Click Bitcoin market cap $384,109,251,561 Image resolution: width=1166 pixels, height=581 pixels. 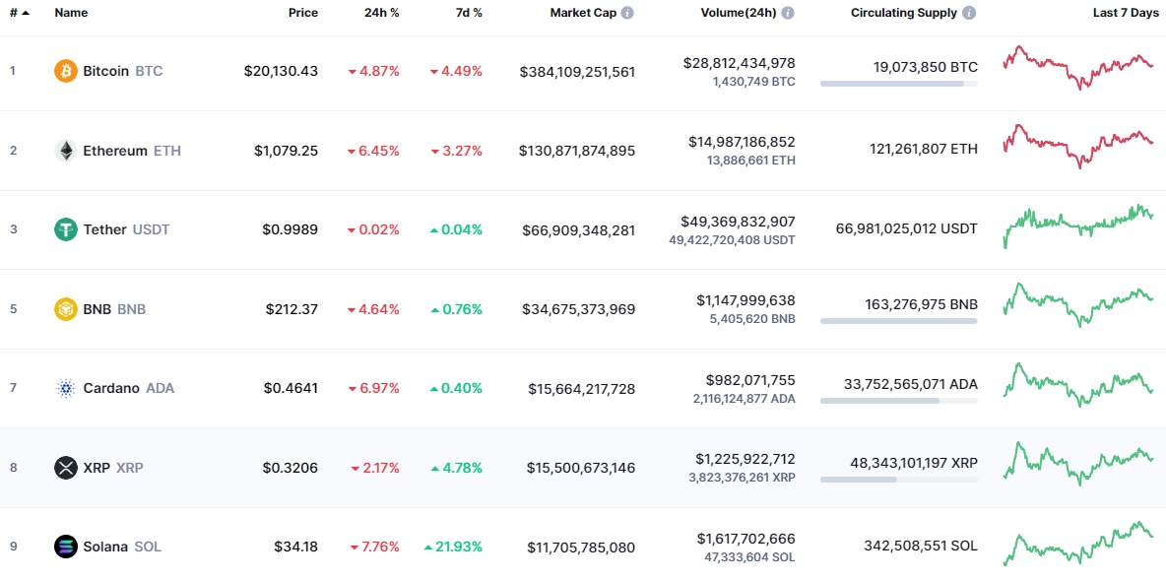pos(578,72)
